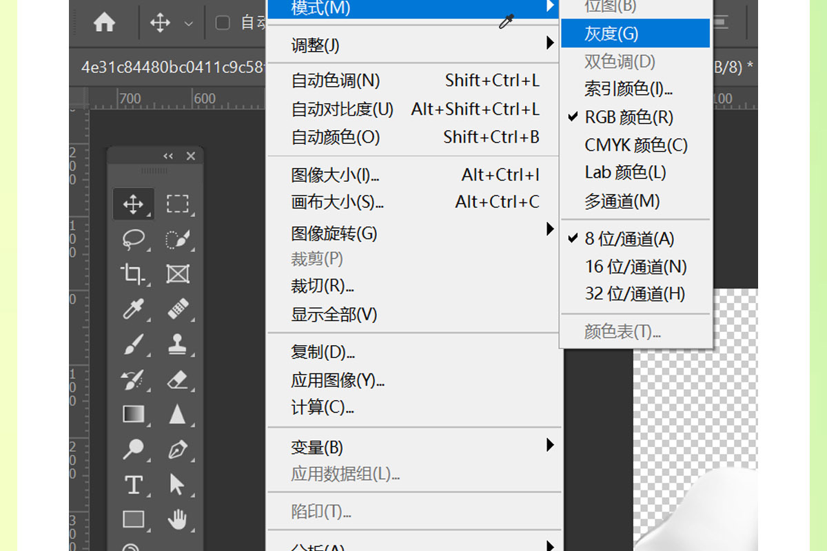Pick the Eyedropper tool in toolbox
The width and height of the screenshot is (827, 551).
(133, 309)
